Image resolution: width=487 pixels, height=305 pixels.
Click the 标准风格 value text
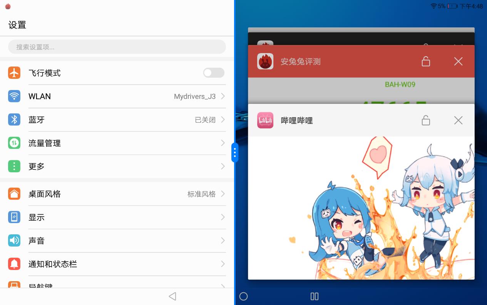[202, 194]
